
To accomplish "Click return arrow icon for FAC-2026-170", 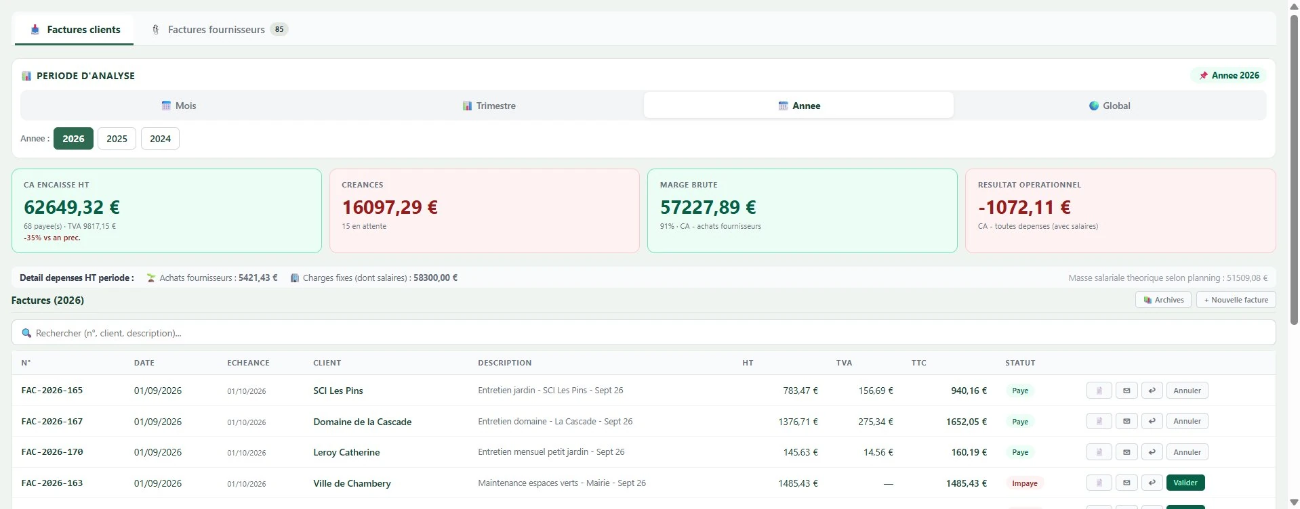I will (1152, 452).
